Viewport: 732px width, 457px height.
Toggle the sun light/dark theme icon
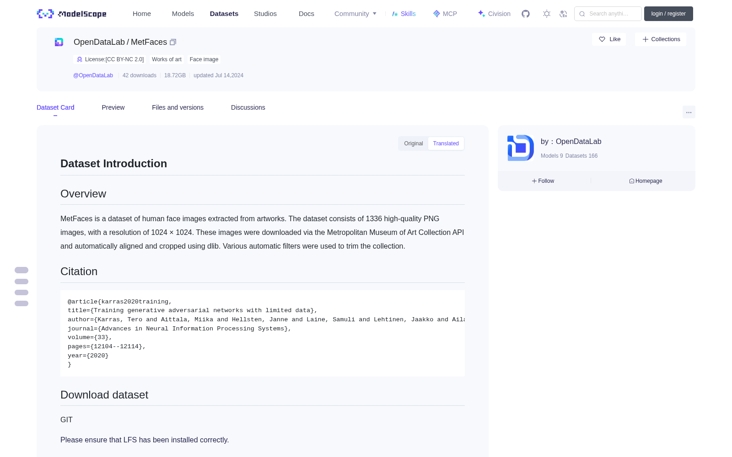[x=547, y=14]
